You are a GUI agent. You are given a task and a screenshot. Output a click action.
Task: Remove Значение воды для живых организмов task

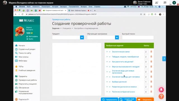pyautogui.click(x=151, y=72)
